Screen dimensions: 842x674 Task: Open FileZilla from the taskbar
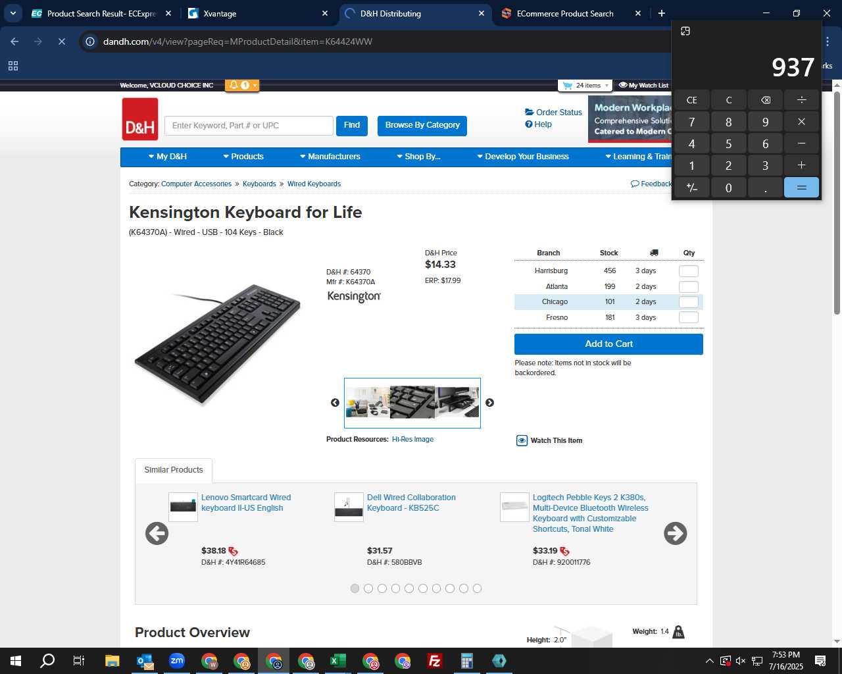click(434, 661)
